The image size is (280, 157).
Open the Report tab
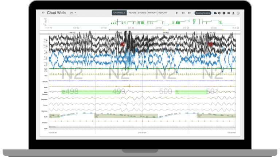(163, 13)
